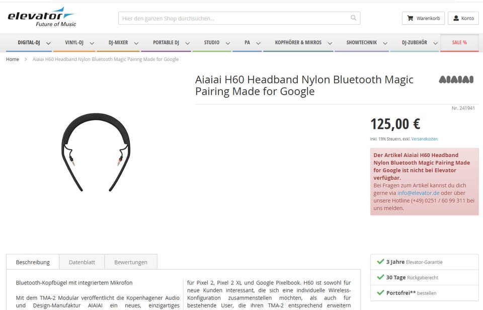
Task: Switch to the Datenblatt tab
Action: [x=82, y=262]
